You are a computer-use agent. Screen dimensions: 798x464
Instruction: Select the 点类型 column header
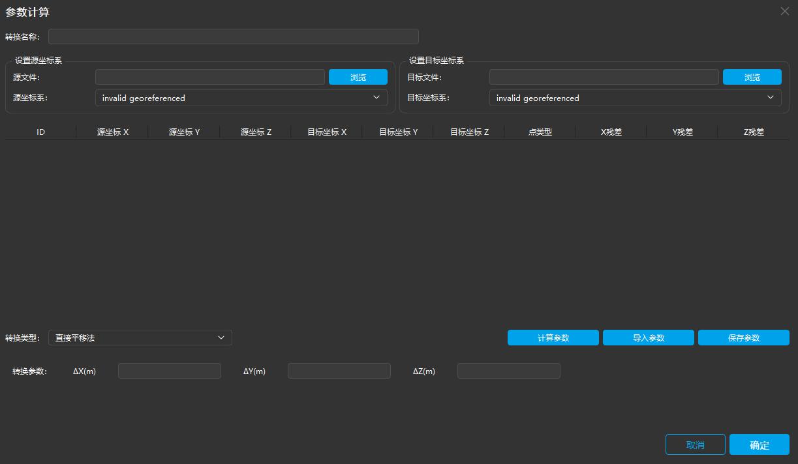coord(540,132)
